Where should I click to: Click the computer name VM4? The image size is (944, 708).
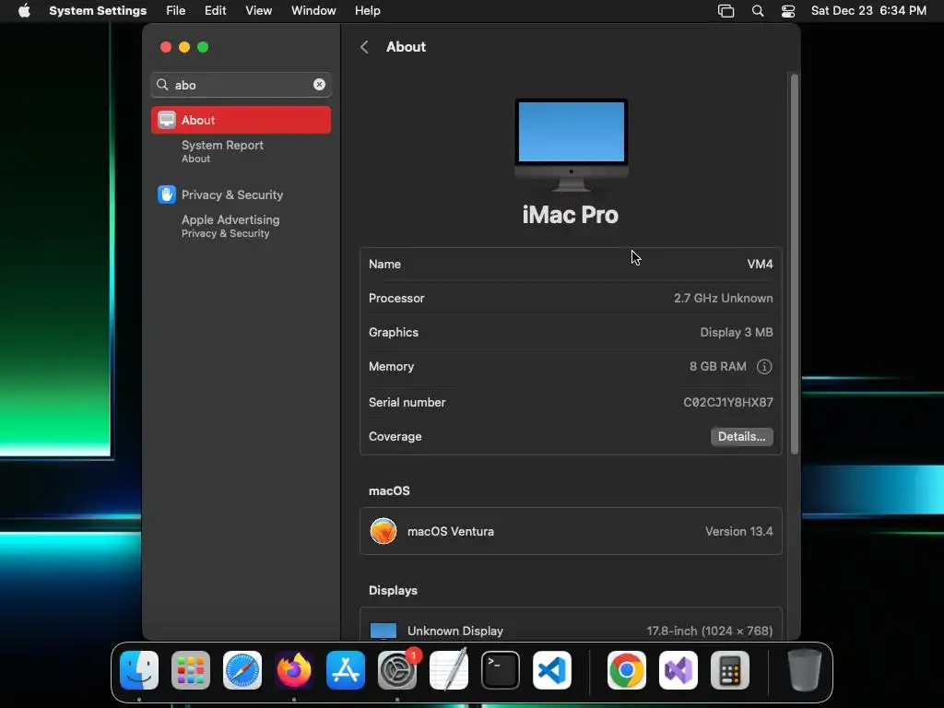coord(760,264)
